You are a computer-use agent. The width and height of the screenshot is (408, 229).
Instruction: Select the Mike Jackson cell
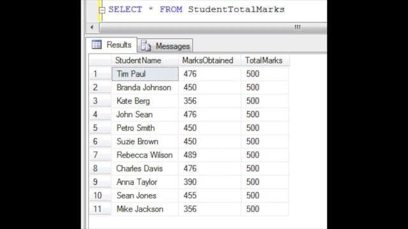point(145,209)
